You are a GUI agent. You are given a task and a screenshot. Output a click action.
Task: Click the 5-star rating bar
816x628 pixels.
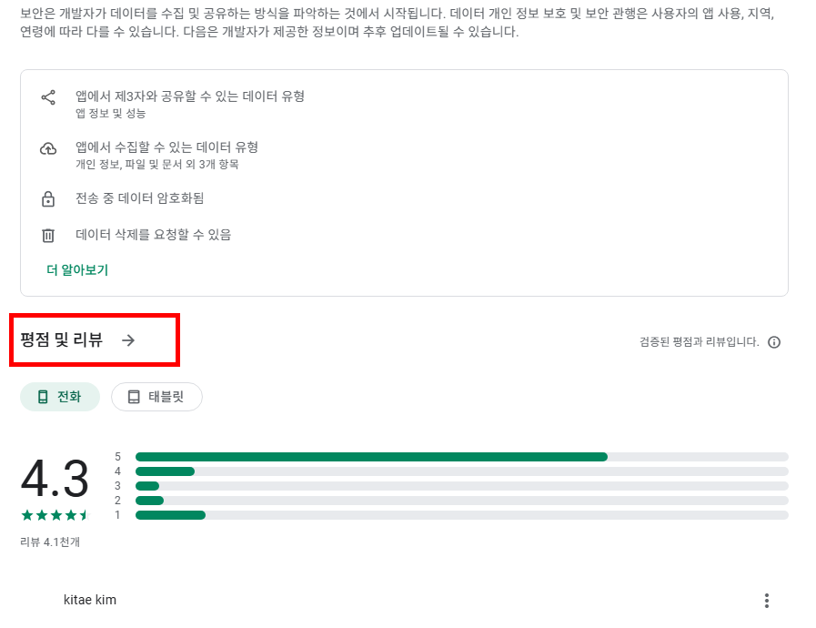coord(364,456)
